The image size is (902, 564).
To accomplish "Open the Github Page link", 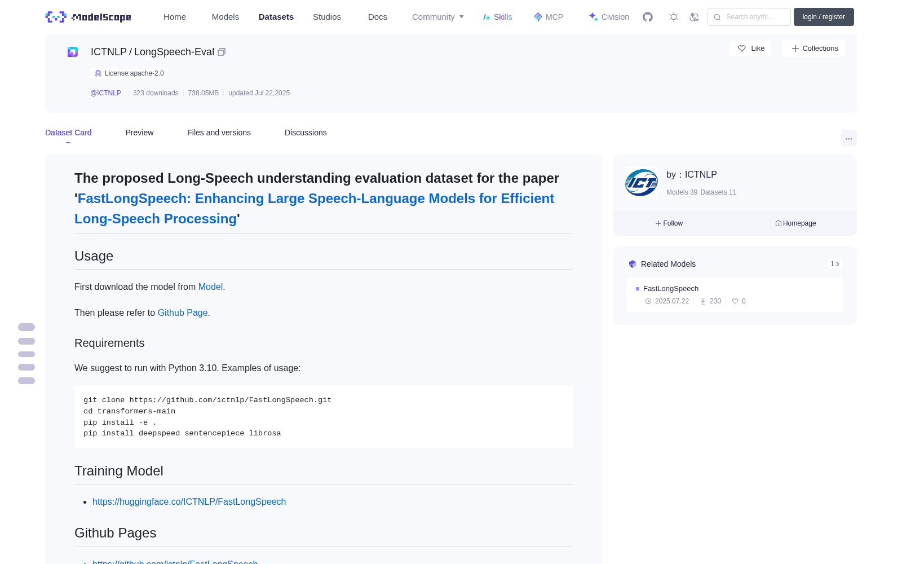I will click(x=183, y=312).
